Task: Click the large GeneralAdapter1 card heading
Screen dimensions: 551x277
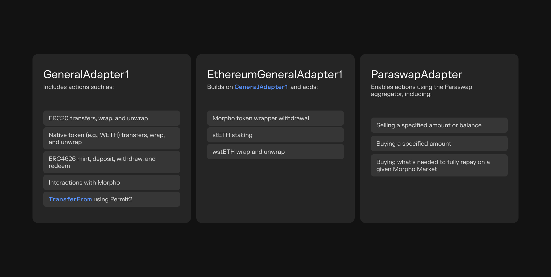Action: click(86, 75)
